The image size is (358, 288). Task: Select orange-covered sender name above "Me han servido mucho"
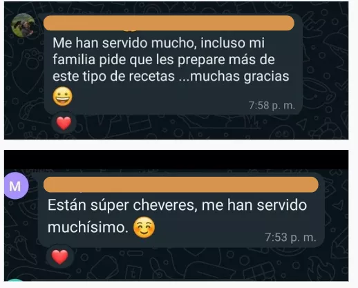tap(169, 23)
